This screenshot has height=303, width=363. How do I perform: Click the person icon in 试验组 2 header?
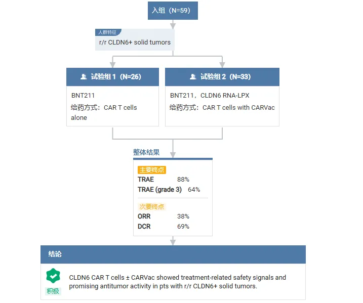(x=193, y=77)
